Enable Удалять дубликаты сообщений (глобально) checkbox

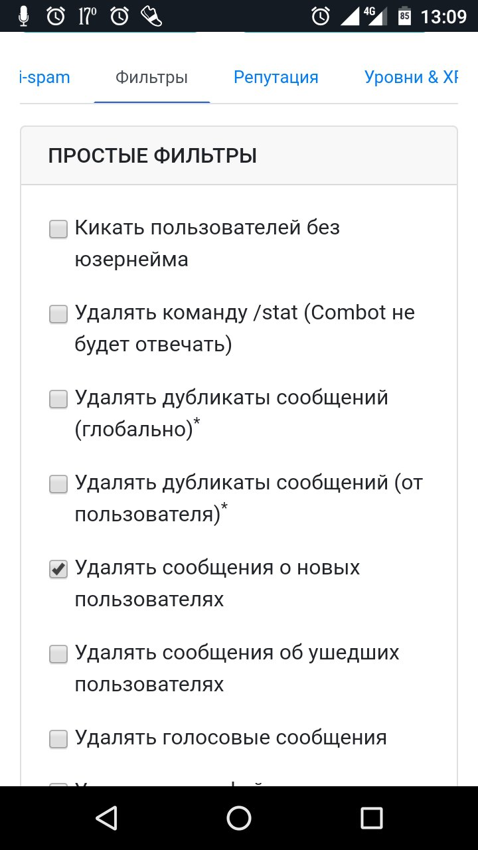coord(58,400)
